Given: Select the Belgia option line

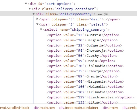Looking at the screenshot, I should click(x=82, y=40).
